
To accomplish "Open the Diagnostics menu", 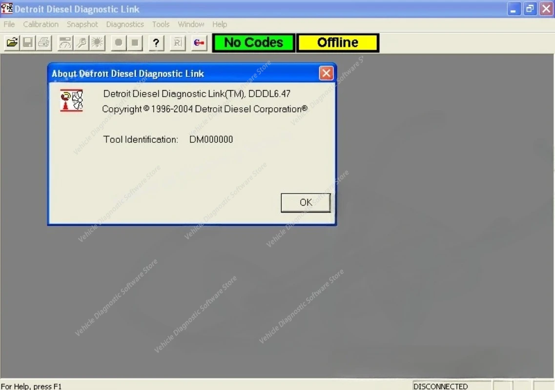I will tap(125, 24).
